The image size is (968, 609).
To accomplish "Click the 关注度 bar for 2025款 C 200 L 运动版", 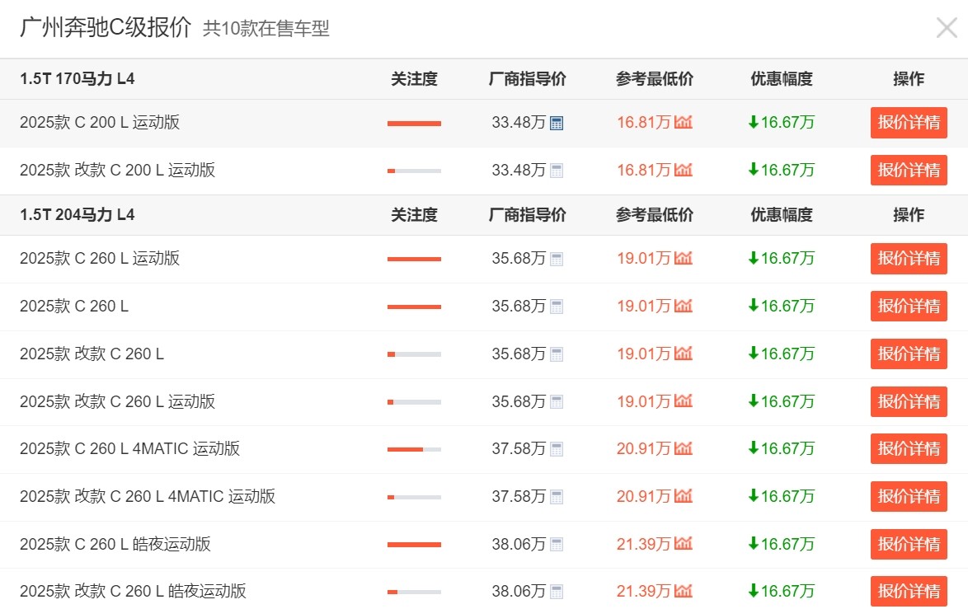I will 414,124.
